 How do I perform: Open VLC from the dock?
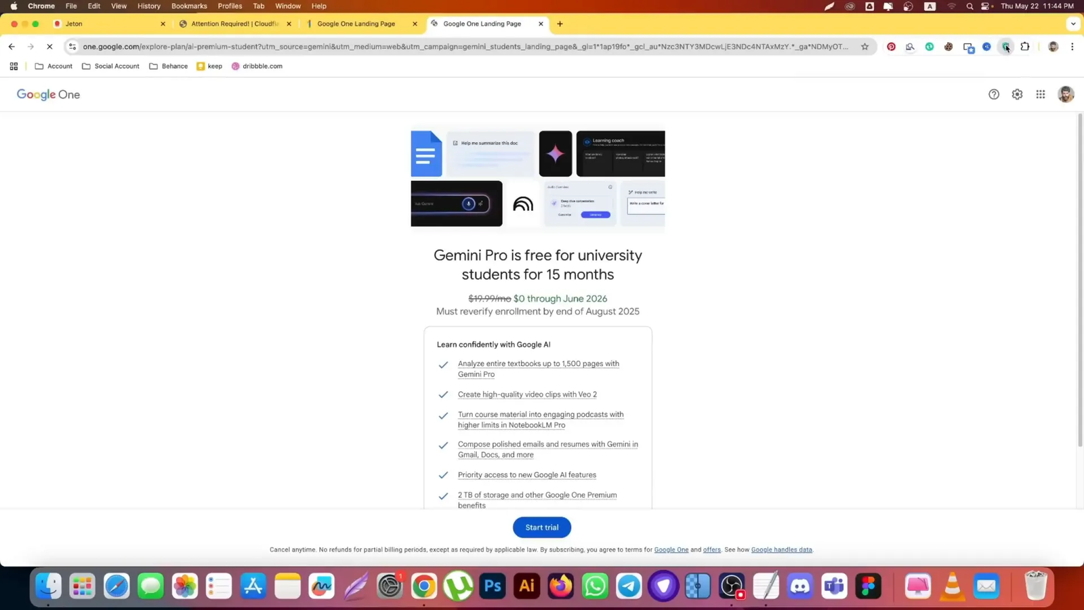click(x=952, y=586)
